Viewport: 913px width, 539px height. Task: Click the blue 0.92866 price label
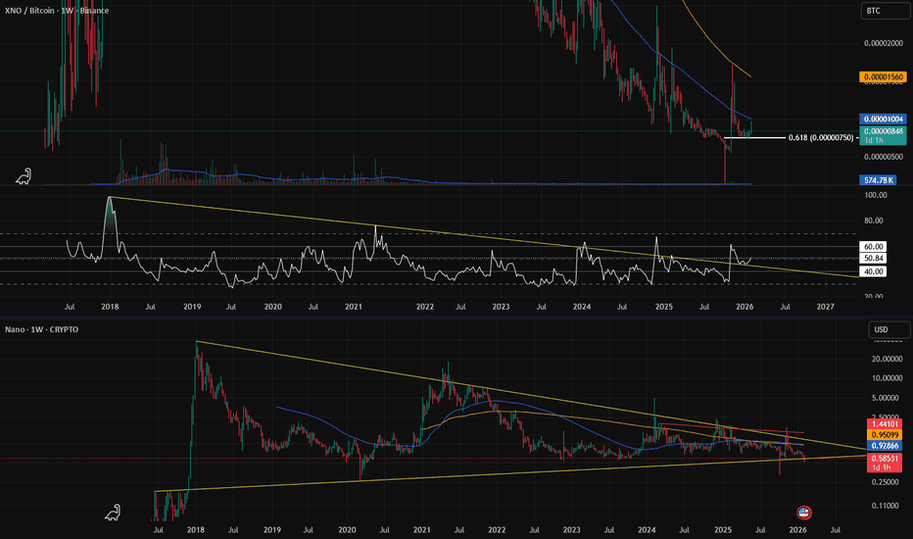click(885, 446)
